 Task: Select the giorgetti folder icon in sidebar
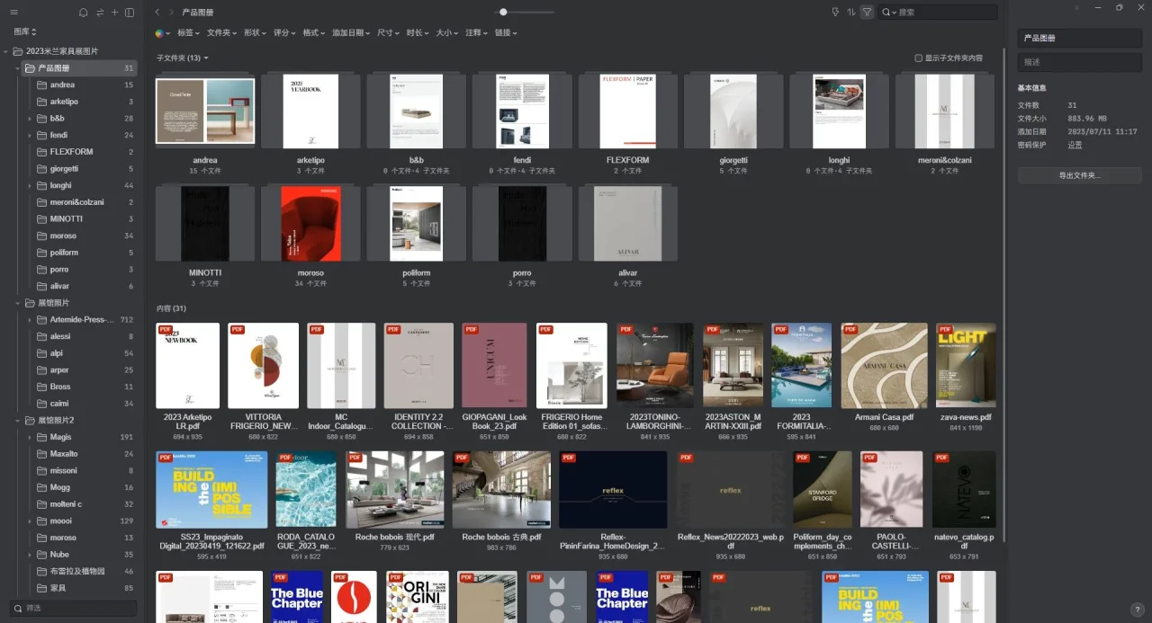click(x=42, y=169)
